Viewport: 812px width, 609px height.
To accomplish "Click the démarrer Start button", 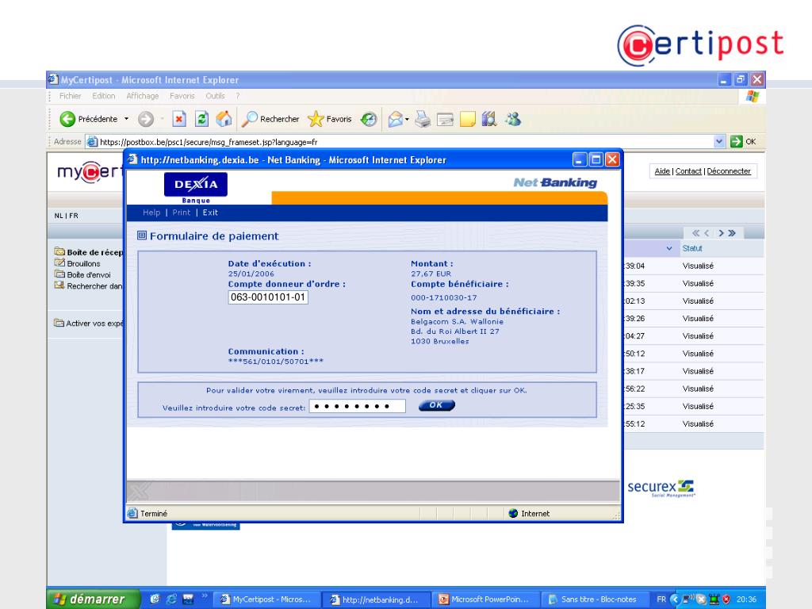I will (94, 599).
